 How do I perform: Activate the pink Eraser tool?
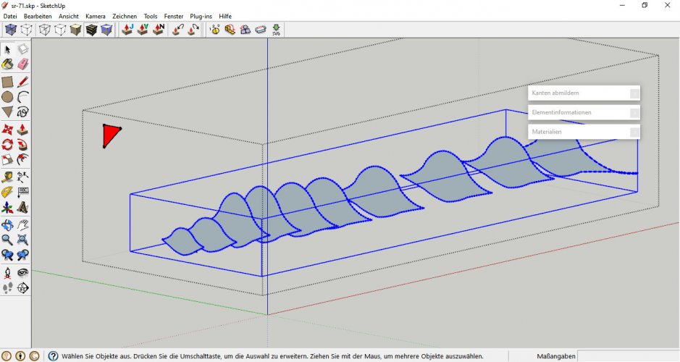click(x=23, y=64)
